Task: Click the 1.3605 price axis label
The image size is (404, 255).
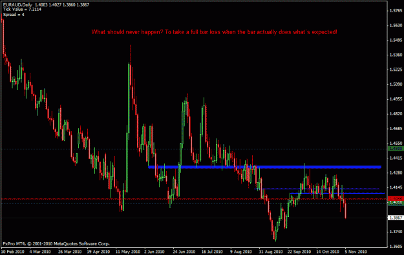Action: [396, 247]
